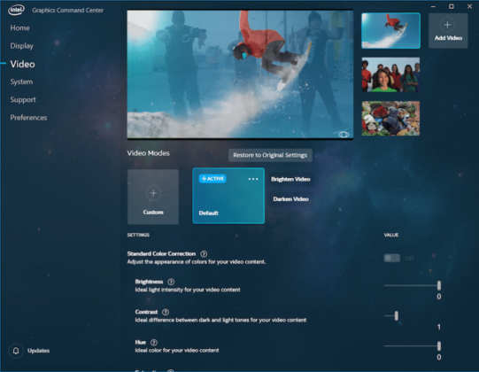The height and width of the screenshot is (372, 479).
Task: Open the Brightness help question icon
Action: click(x=171, y=282)
